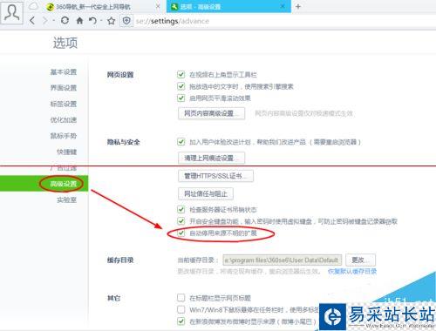
Task: Toggle 启用网页平滑滚动效果 checkbox
Action: (x=181, y=98)
